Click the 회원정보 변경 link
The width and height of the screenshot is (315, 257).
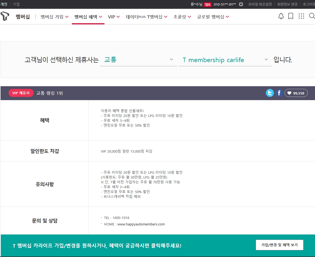click(287, 4)
